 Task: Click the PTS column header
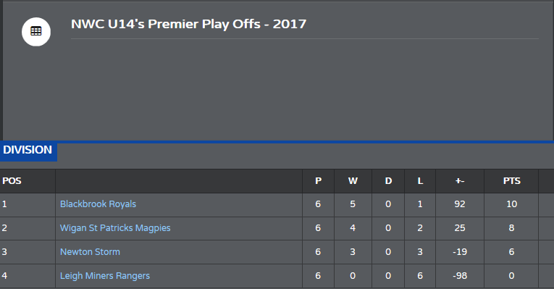click(511, 181)
